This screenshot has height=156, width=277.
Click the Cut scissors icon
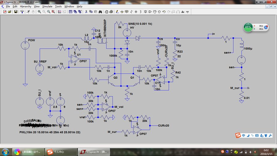click(x=86, y=12)
